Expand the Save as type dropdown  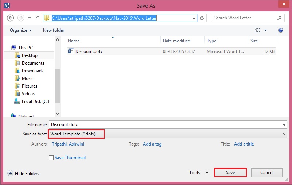[284, 134]
